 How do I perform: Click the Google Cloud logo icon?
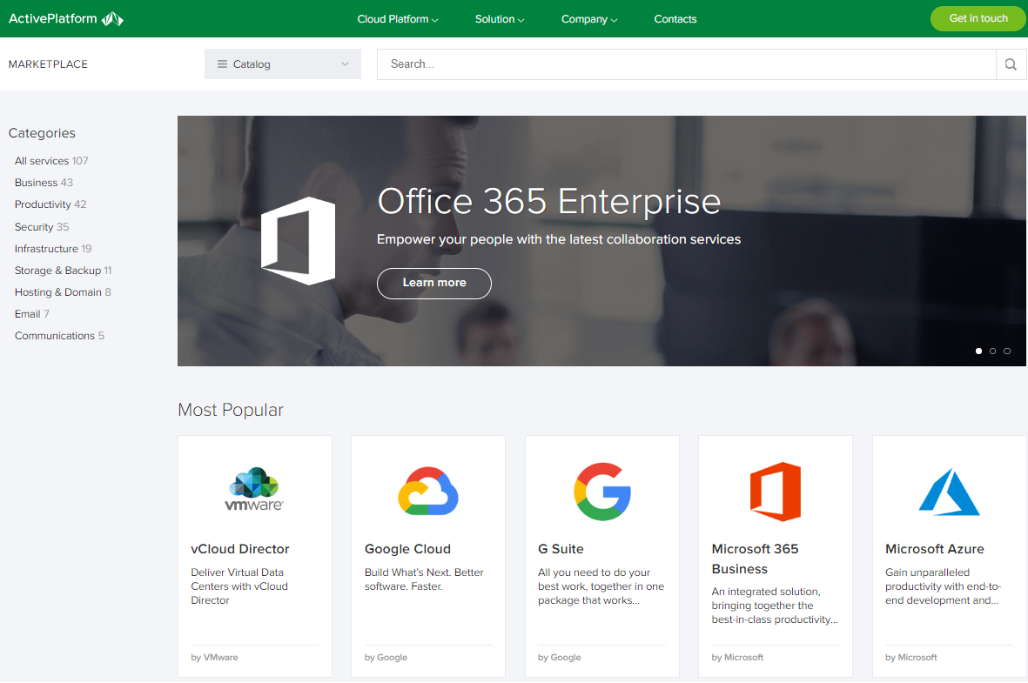point(428,491)
